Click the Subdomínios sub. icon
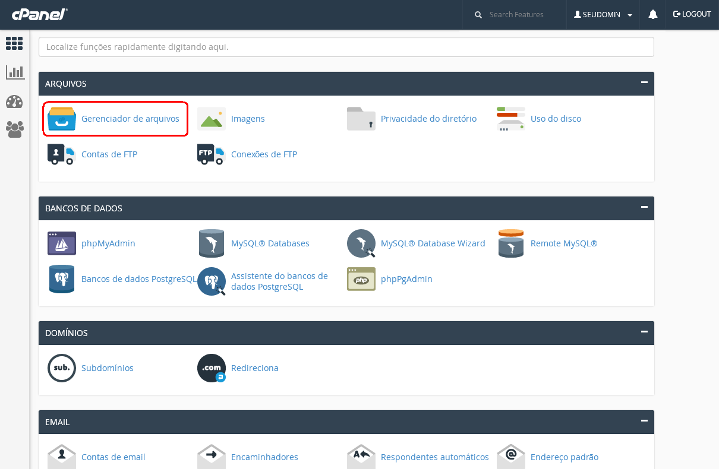 pyautogui.click(x=62, y=368)
